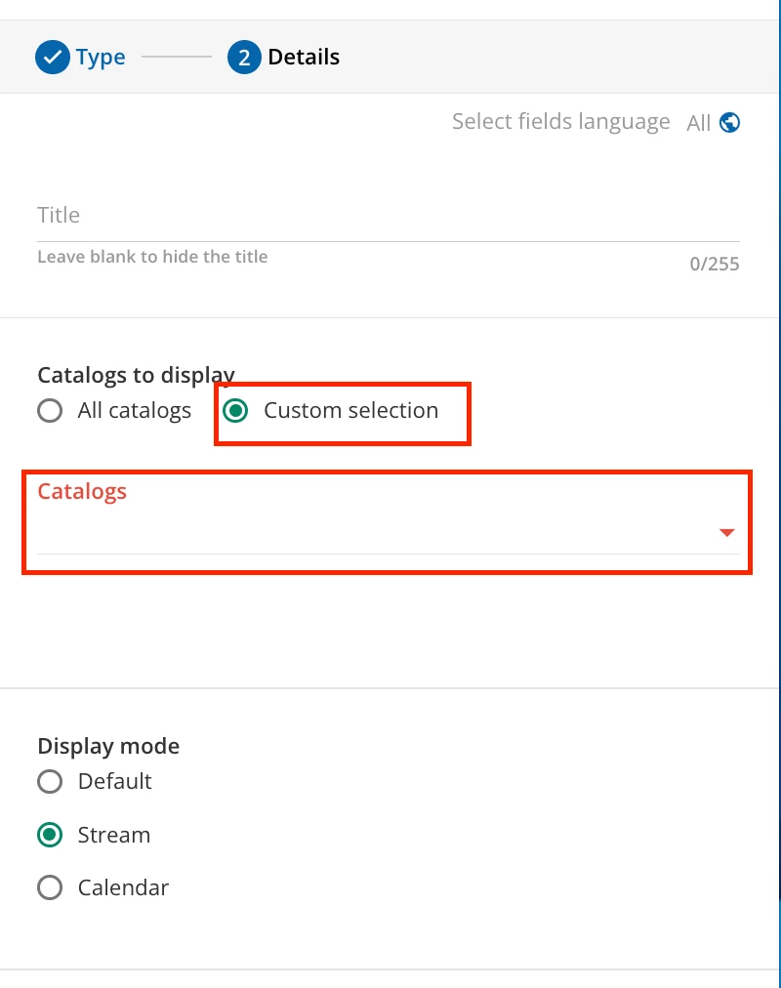
Task: Open the All fields language selector
Action: click(x=698, y=123)
